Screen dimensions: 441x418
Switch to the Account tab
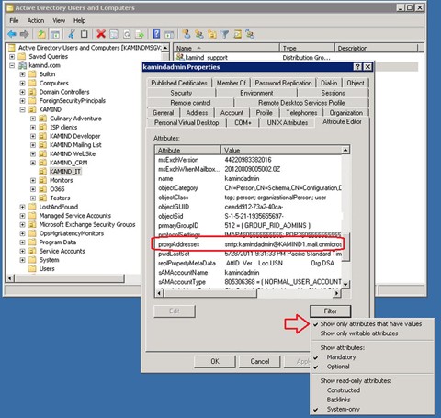pyautogui.click(x=232, y=113)
